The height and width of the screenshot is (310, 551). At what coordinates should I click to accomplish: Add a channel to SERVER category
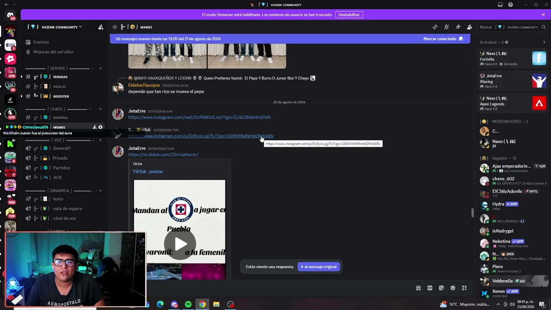pyautogui.click(x=100, y=68)
